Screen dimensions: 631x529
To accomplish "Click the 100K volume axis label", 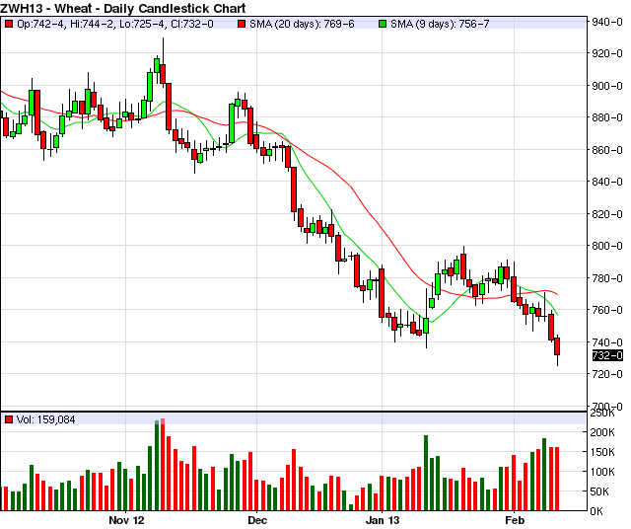I will point(602,472).
